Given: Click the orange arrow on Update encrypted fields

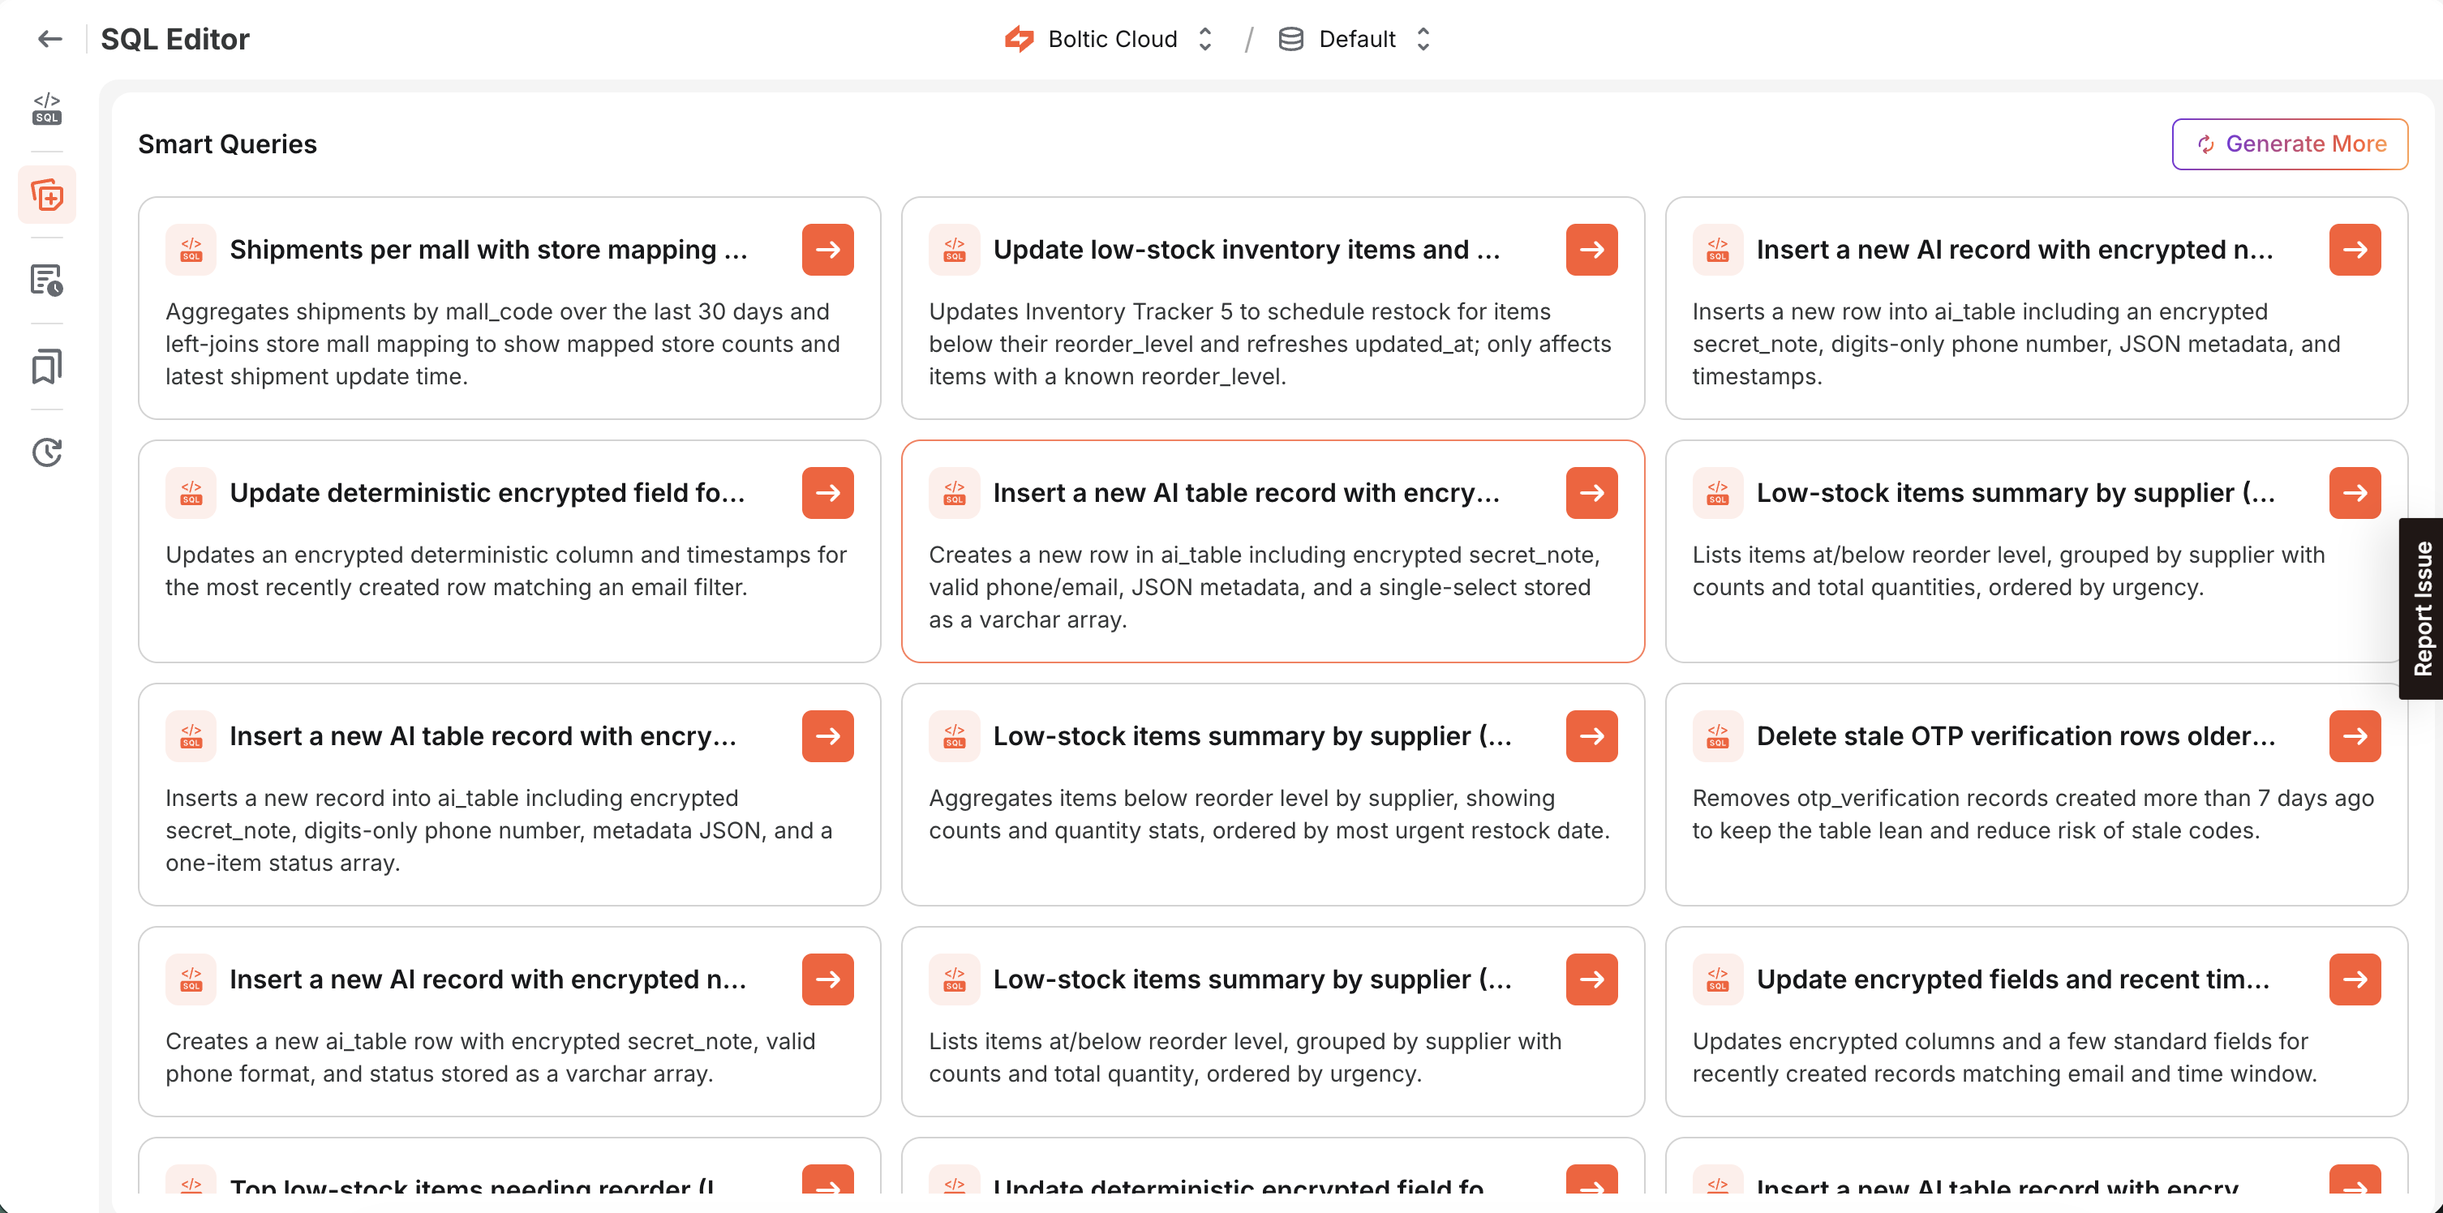Looking at the screenshot, I should (2355, 979).
